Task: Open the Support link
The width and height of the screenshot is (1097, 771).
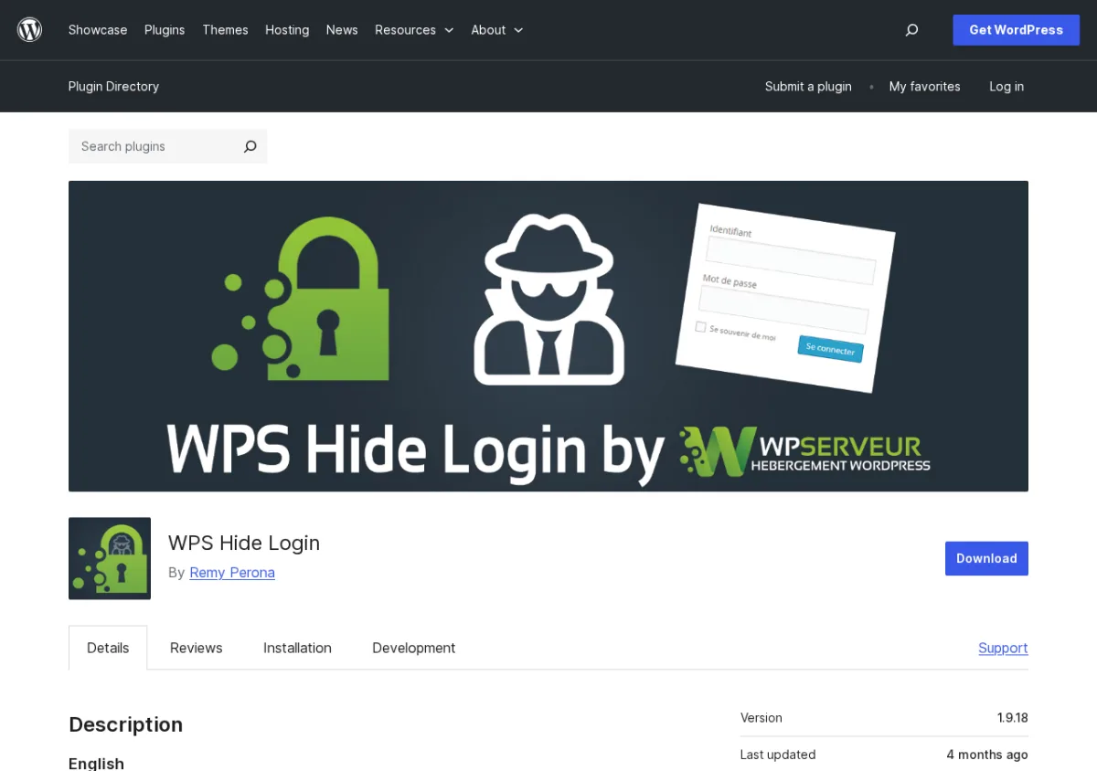Action: coord(1003,648)
